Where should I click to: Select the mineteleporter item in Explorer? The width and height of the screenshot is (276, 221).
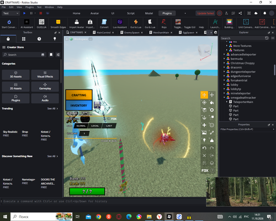[x=240, y=93]
